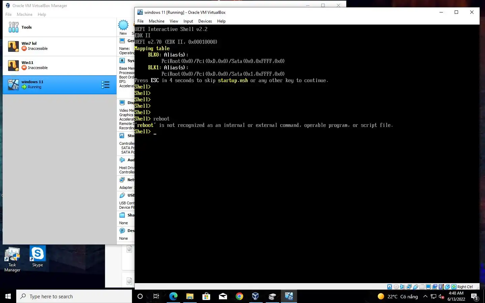Switch to running windows 11 VM taskbar icon
The width and height of the screenshot is (485, 303).
pos(289,296)
